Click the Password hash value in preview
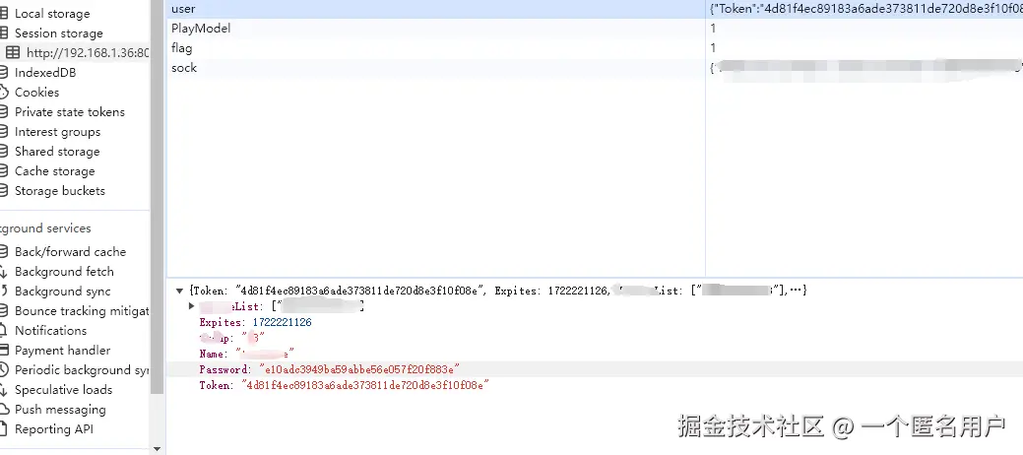The image size is (1023, 455). point(359,369)
